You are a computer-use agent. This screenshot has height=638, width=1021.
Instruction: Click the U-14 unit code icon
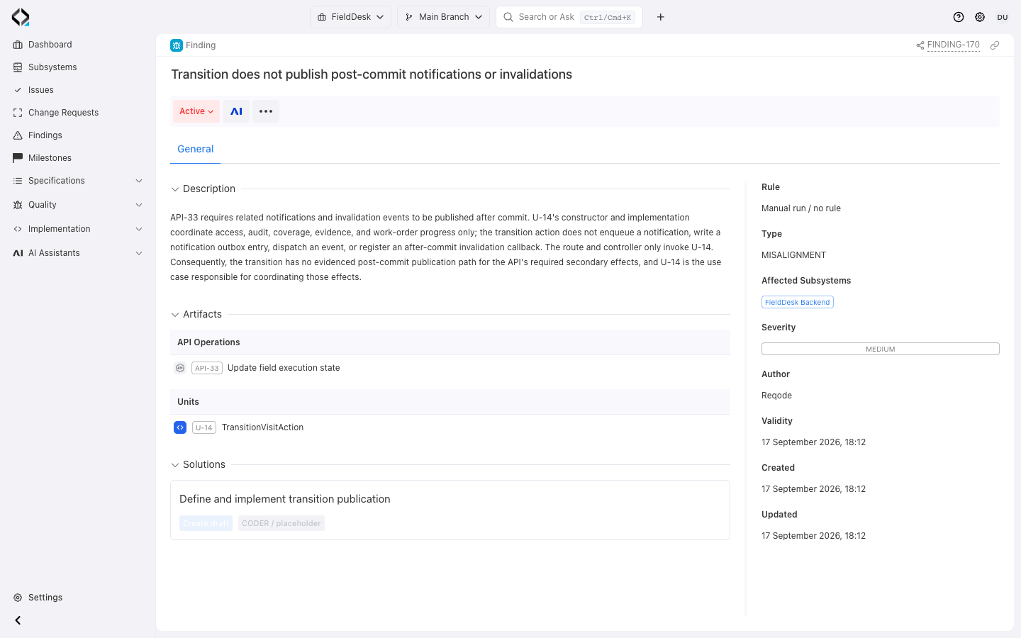180,427
